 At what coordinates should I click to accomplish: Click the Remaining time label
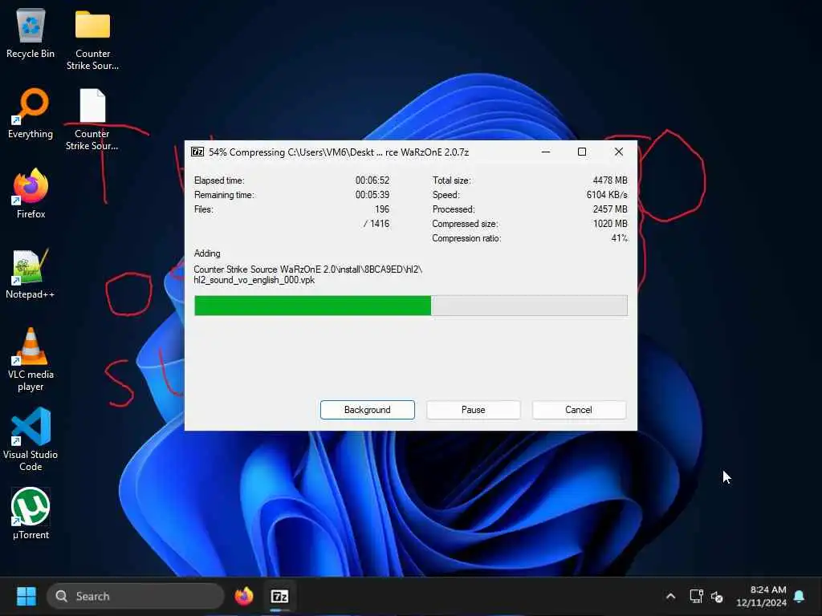point(224,195)
